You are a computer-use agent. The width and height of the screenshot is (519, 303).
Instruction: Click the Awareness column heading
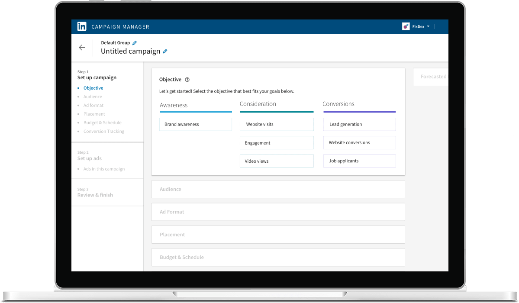(174, 105)
